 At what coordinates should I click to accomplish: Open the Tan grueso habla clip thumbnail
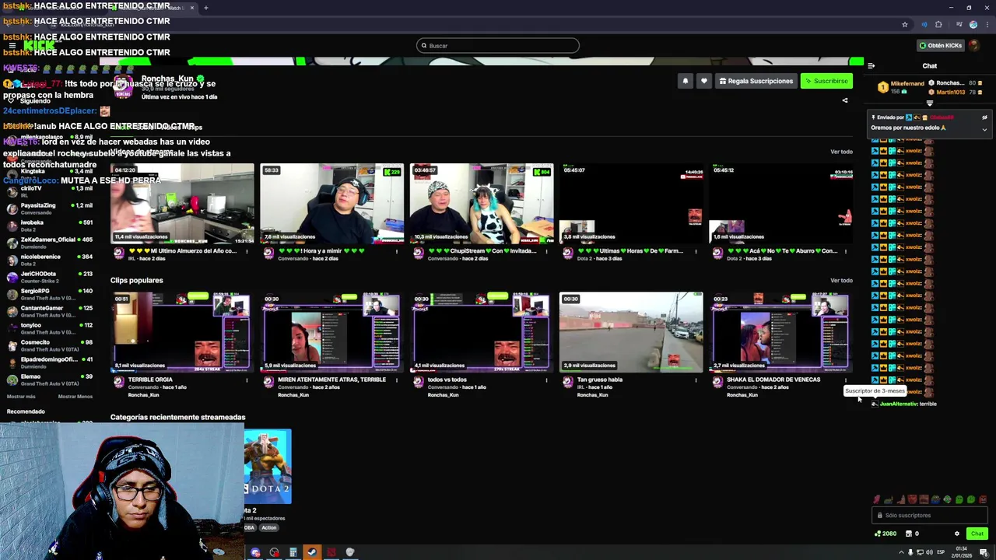click(x=631, y=332)
